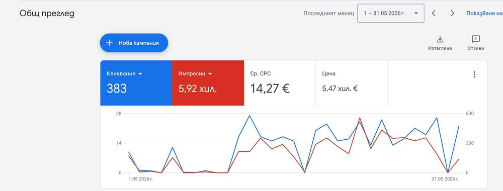Click the 28 left axis label
This screenshot has height=191, width=503.
tap(119, 114)
